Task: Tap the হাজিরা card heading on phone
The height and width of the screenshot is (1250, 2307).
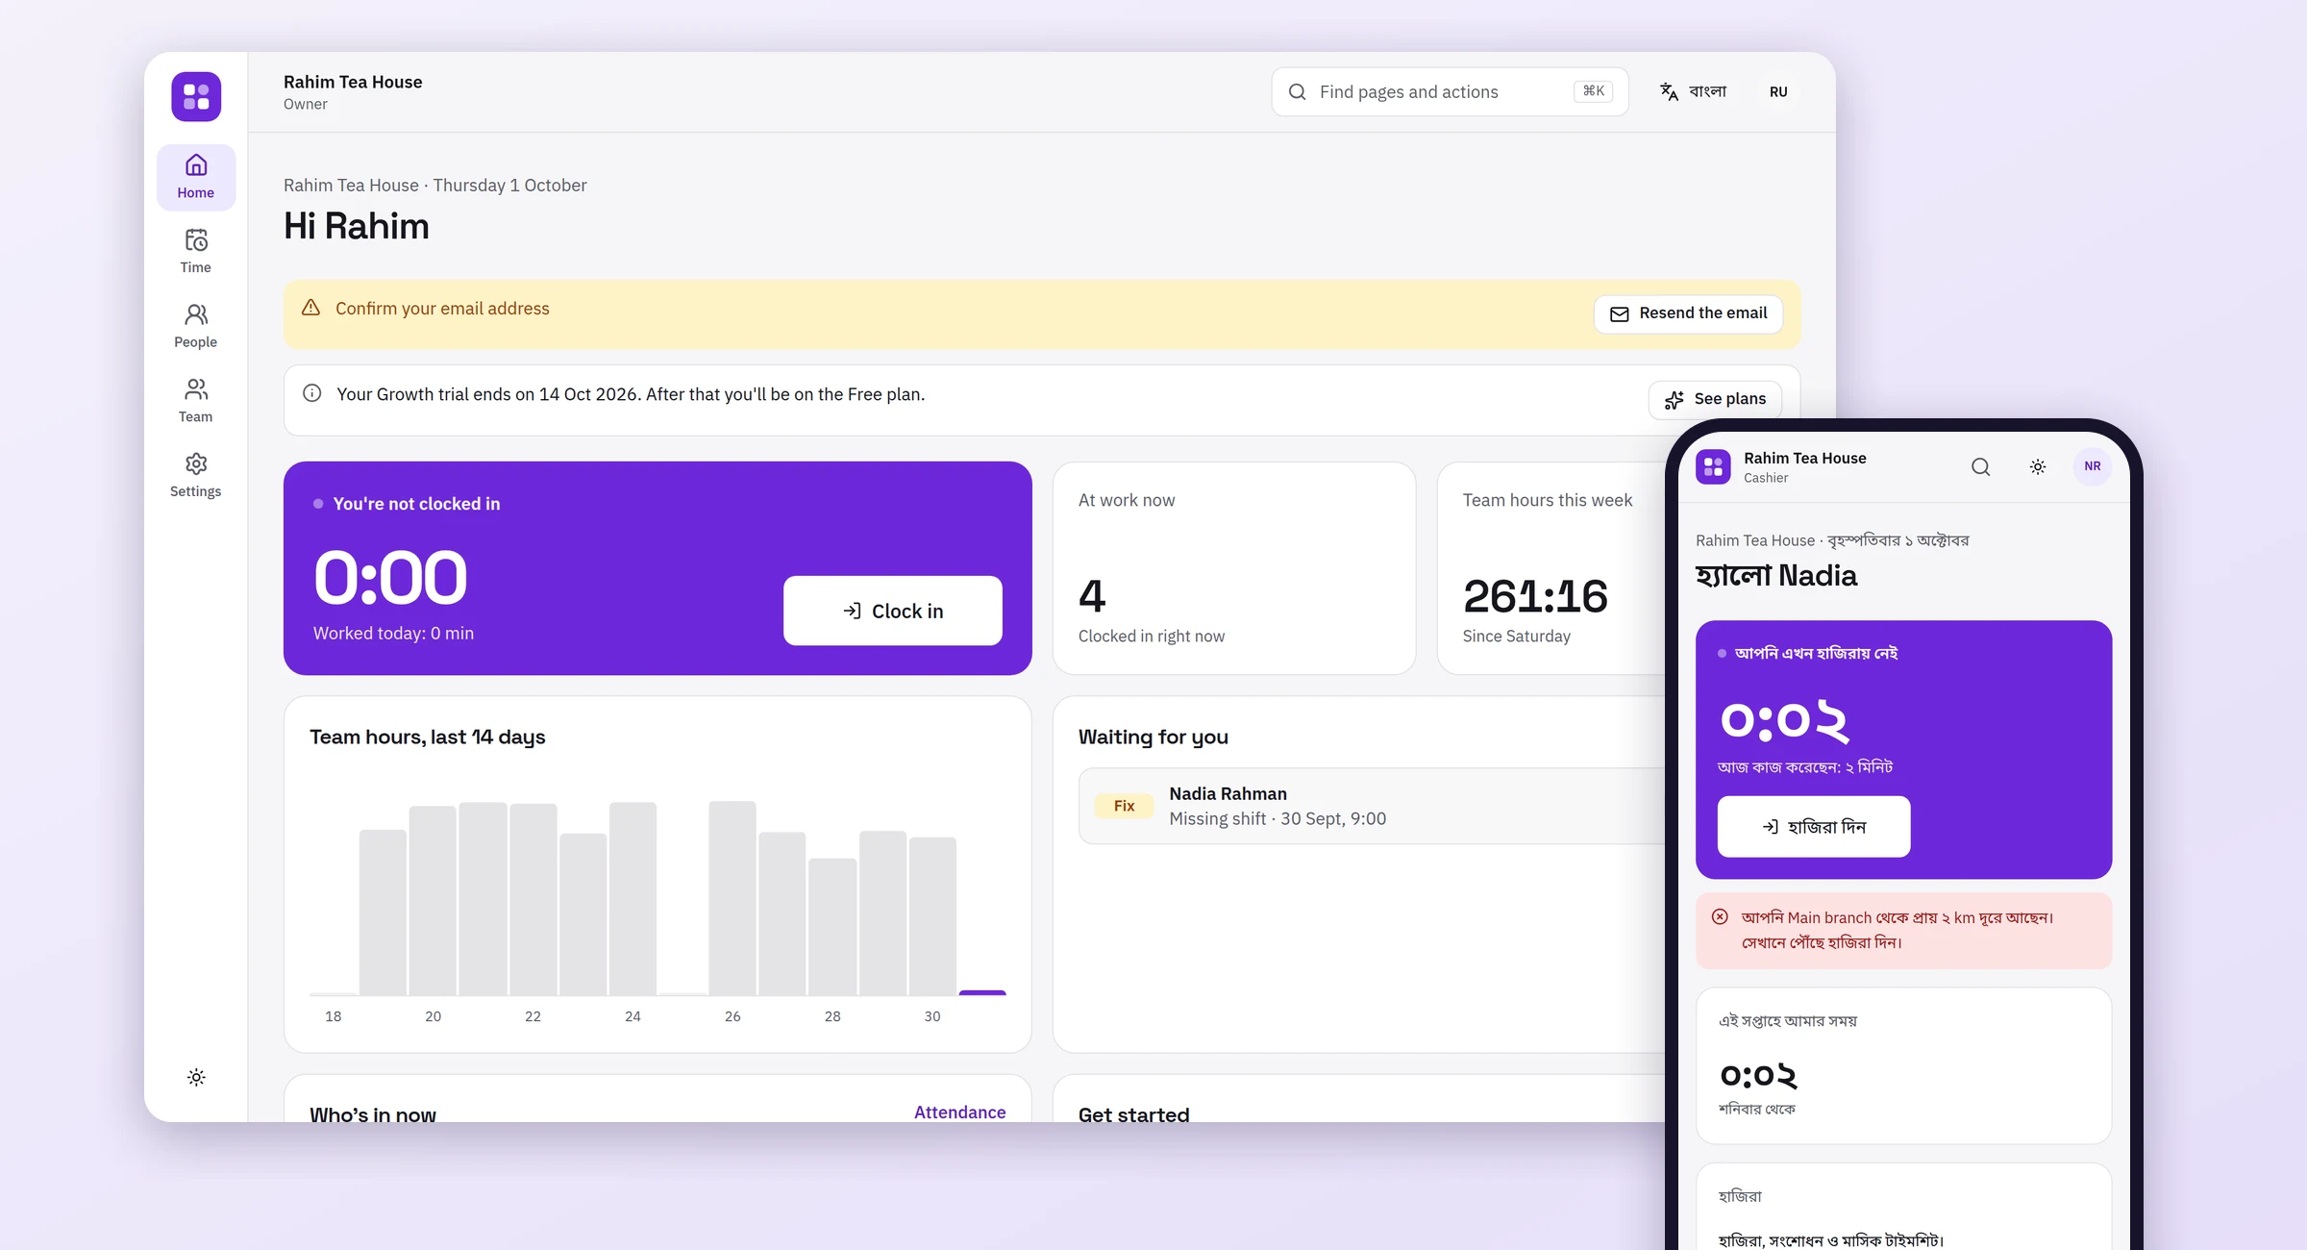Action: pyautogui.click(x=1740, y=1196)
